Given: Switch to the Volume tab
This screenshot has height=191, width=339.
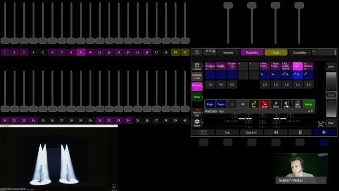Looking at the screenshot, I should pyautogui.click(x=228, y=53).
